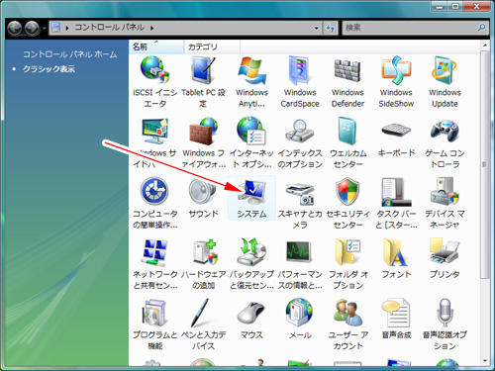The image size is (495, 371).
Task: Sort by 名前 column header
Action: coord(156,46)
